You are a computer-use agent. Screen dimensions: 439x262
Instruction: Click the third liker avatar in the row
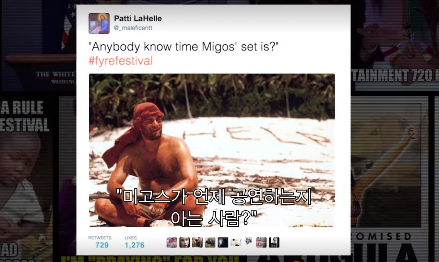197,242
